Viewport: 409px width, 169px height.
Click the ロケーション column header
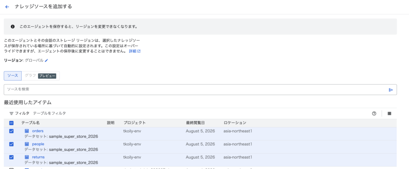point(235,123)
